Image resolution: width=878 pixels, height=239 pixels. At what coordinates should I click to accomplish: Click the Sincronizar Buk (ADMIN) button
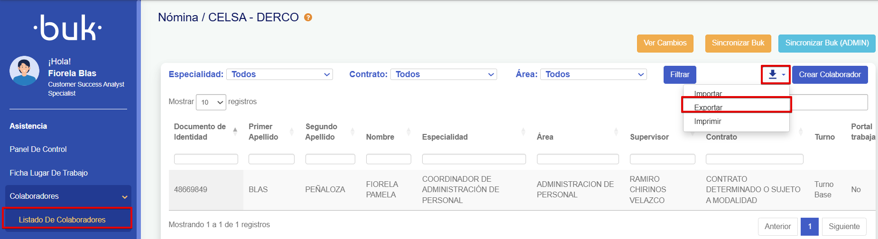pyautogui.click(x=826, y=43)
